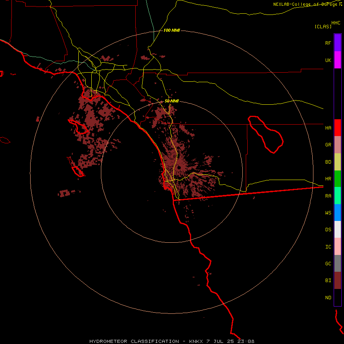Click the DS legend label
The height and width of the screenshot is (344, 344).
[x=328, y=230]
